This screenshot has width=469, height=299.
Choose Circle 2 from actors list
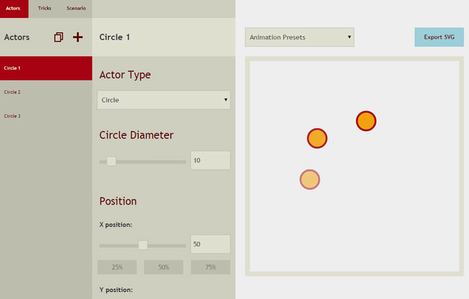tap(46, 93)
